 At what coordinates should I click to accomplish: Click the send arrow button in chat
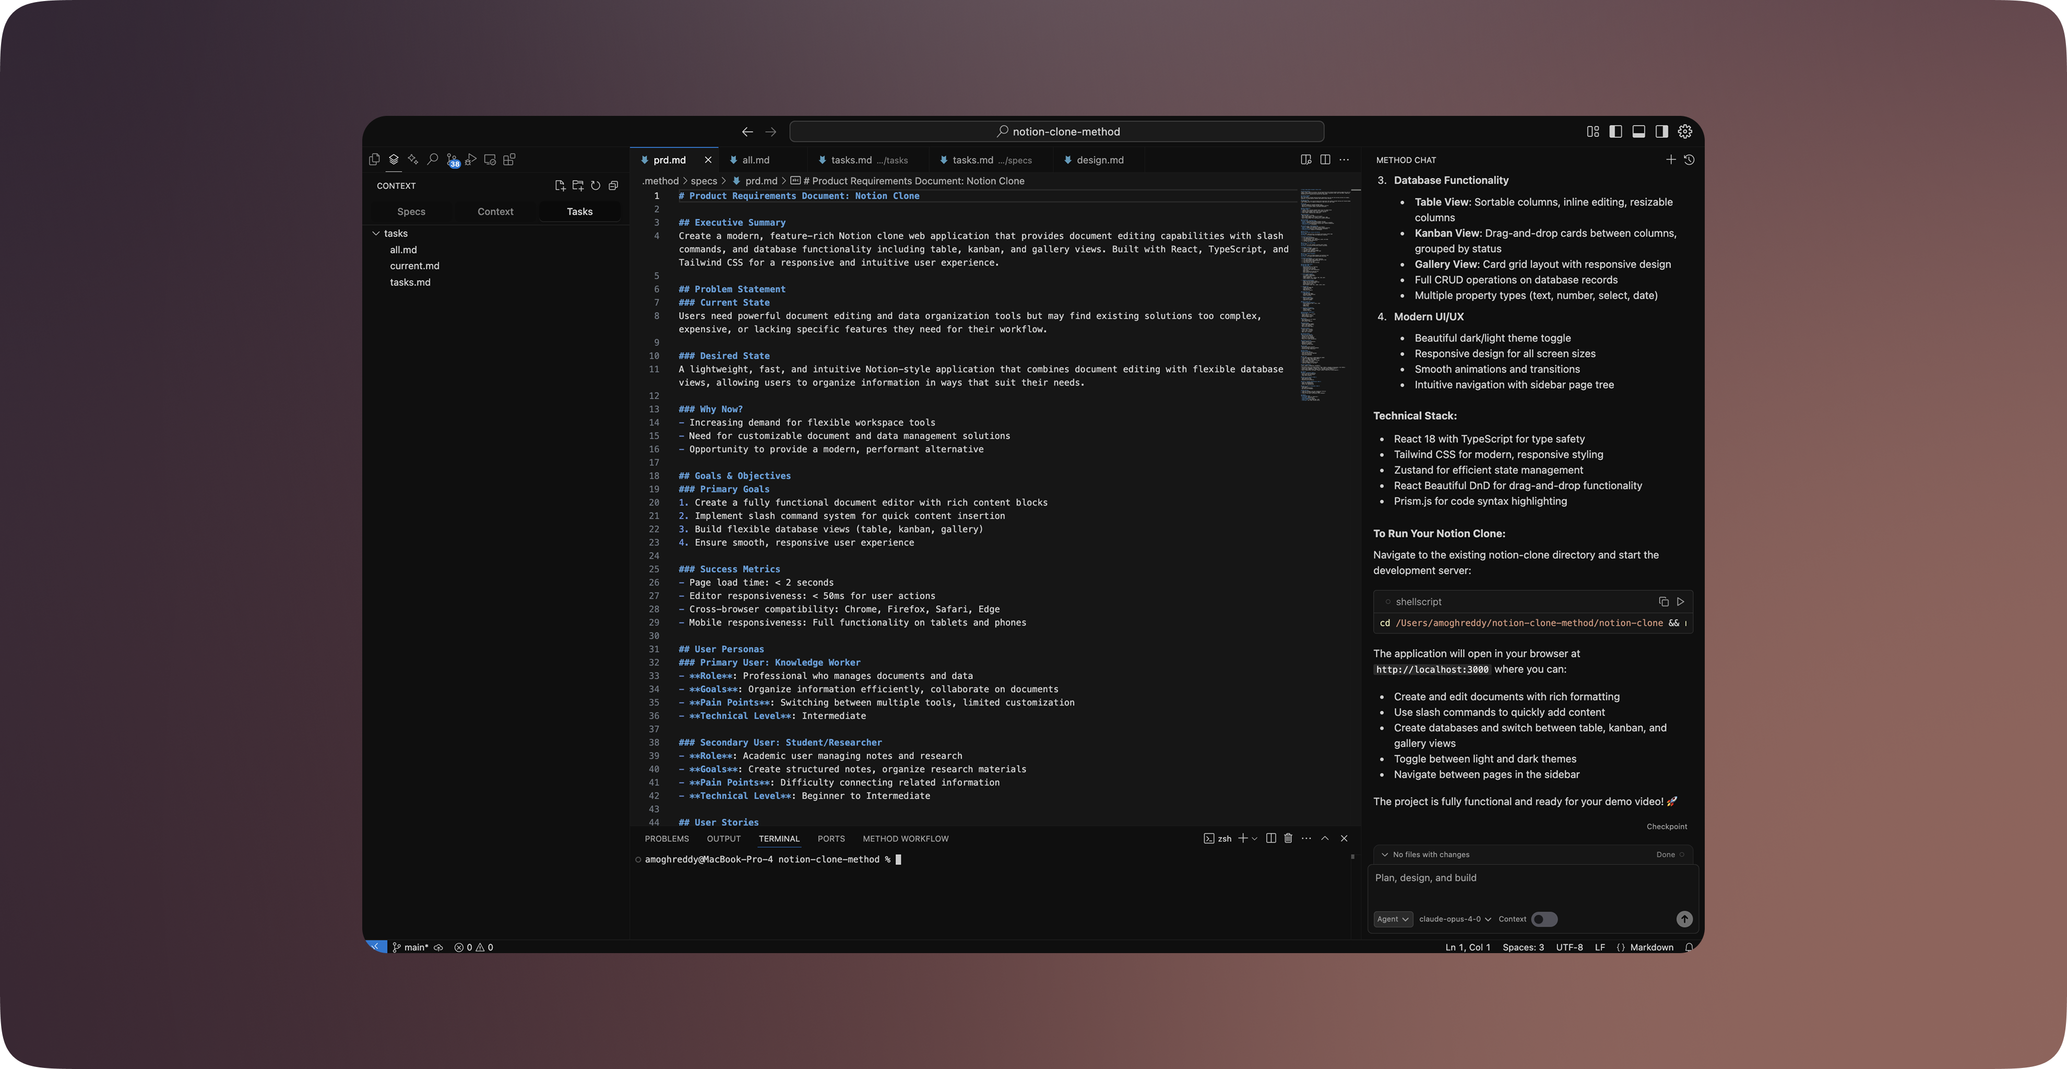[x=1683, y=919]
